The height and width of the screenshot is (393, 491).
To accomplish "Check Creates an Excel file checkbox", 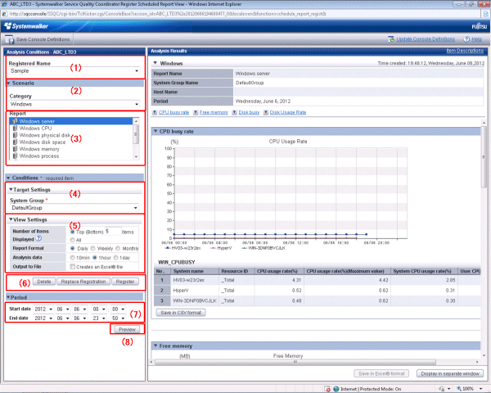I will [72, 267].
